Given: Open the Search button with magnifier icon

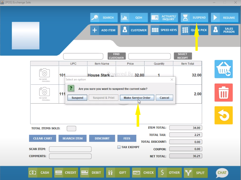Looking at the screenshot, I should coord(104,17).
